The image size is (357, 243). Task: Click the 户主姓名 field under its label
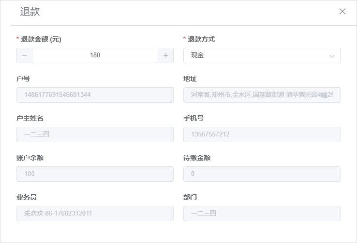click(95, 135)
